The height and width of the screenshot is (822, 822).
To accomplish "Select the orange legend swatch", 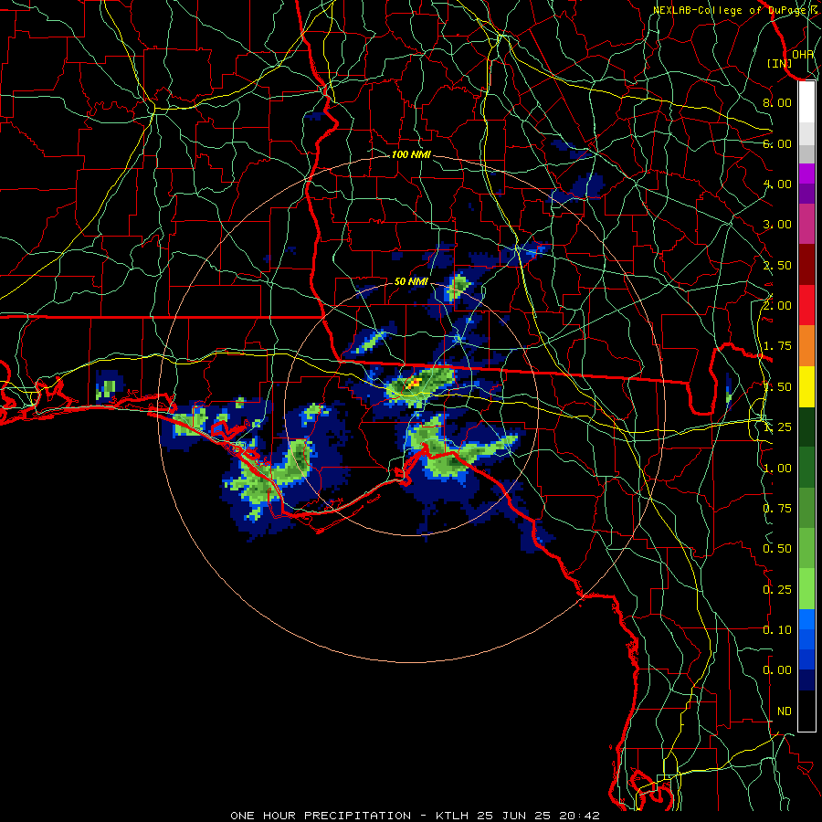I will [x=806, y=346].
